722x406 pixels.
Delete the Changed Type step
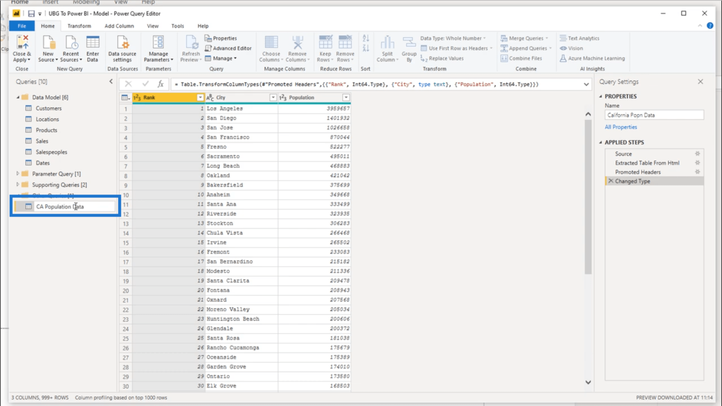611,181
